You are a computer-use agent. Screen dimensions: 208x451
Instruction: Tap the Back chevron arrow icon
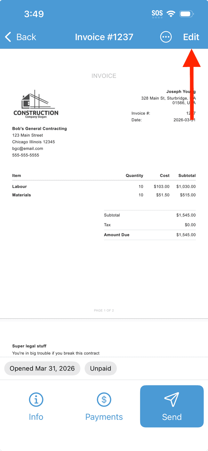point(8,37)
